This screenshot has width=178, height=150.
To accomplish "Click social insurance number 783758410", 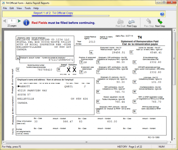I will point(45,70).
